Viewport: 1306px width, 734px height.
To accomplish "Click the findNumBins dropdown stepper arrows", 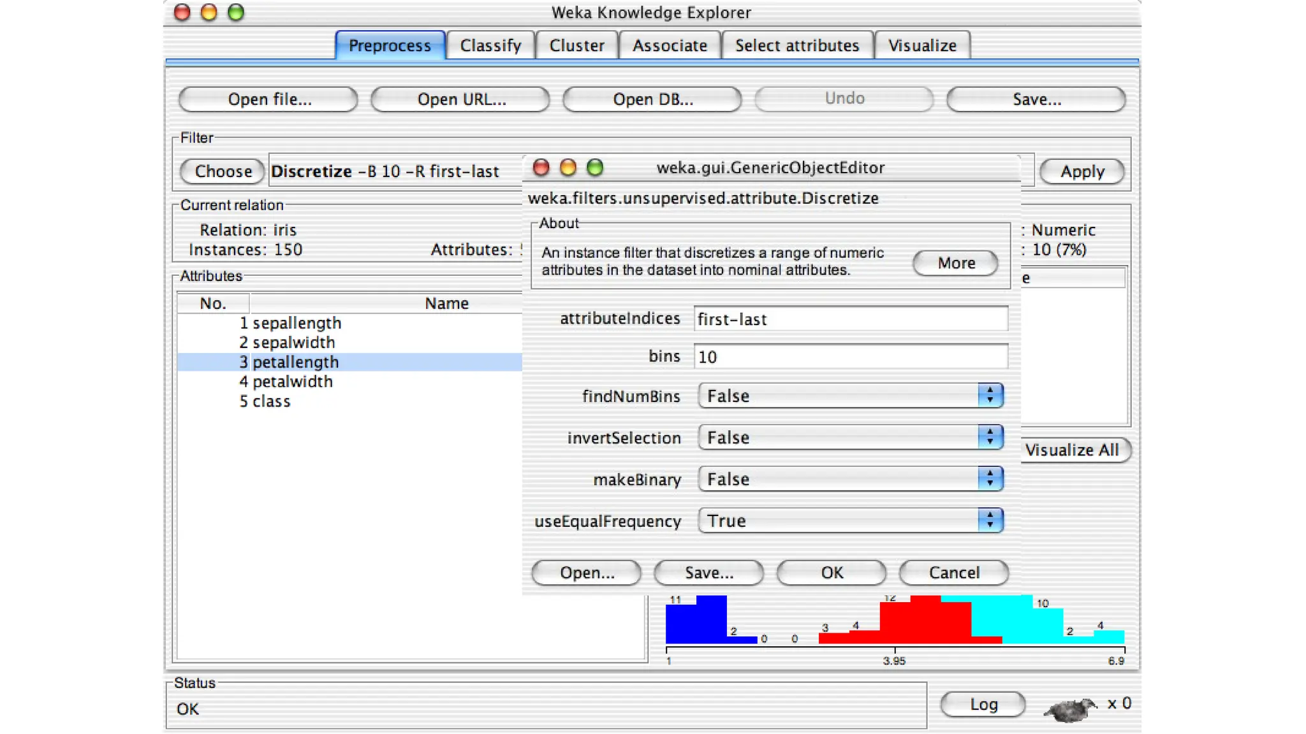I will click(990, 396).
